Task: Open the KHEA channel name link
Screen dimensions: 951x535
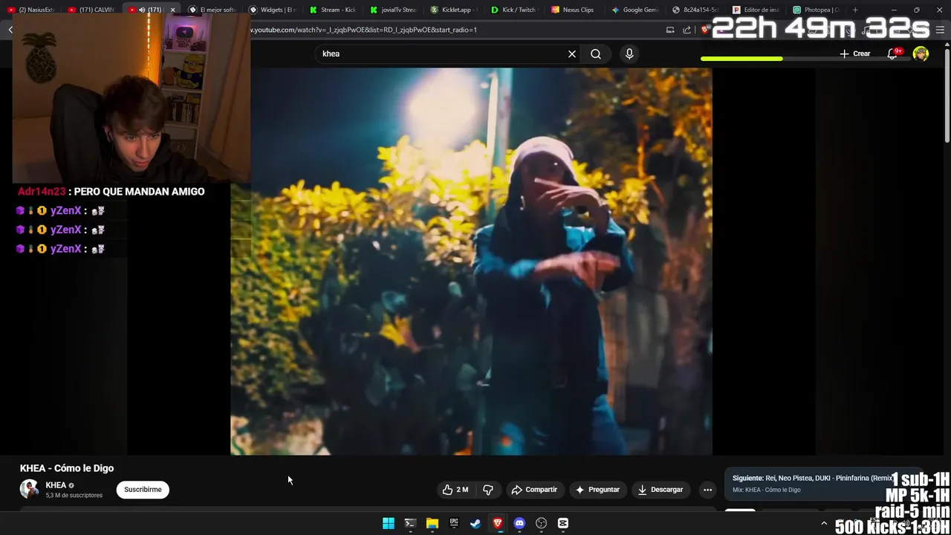Action: [x=56, y=485]
